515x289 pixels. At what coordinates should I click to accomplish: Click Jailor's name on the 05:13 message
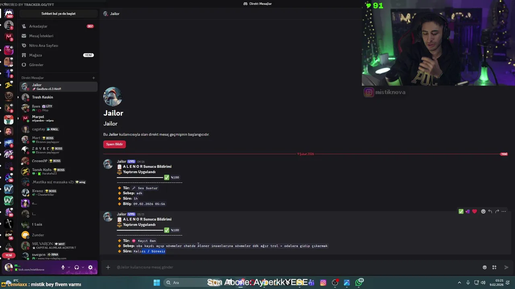[x=122, y=214]
